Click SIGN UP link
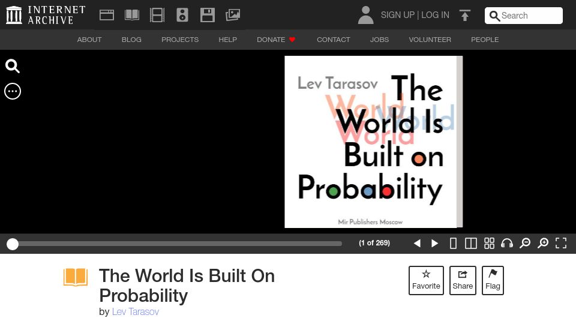Image resolution: width=576 pixels, height=324 pixels. point(397,15)
